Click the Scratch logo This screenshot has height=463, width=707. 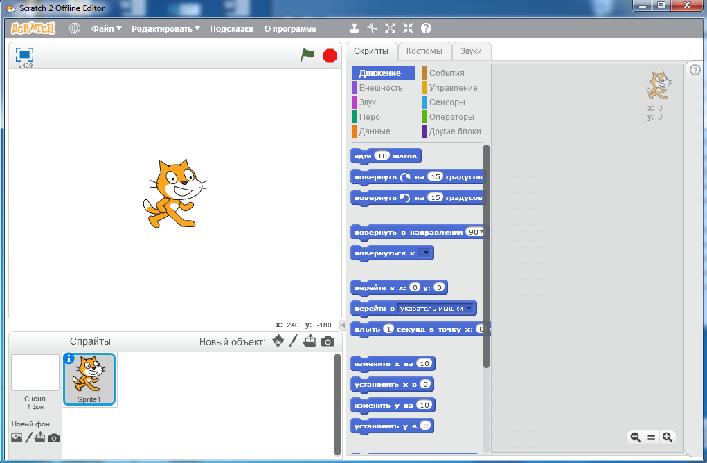[33, 28]
